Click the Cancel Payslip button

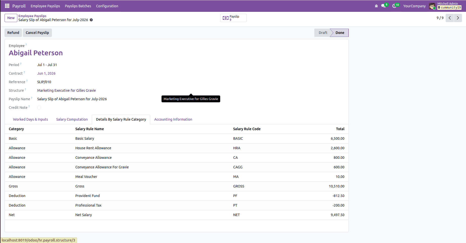click(x=37, y=33)
